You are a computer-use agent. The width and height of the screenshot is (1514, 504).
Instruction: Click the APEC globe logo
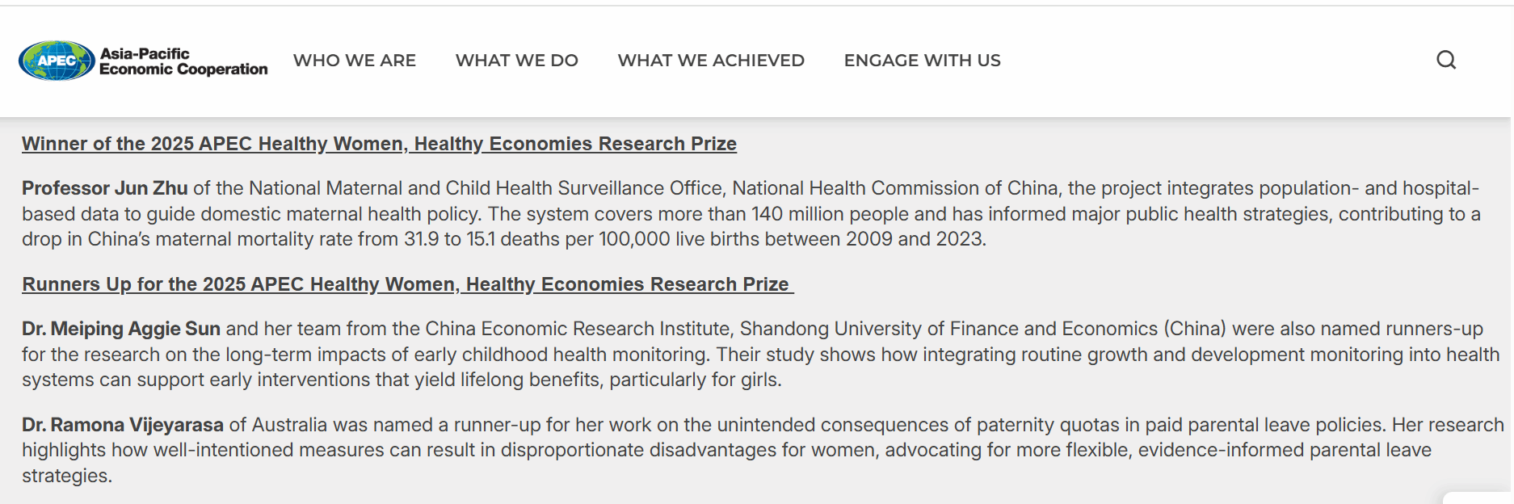tap(57, 61)
